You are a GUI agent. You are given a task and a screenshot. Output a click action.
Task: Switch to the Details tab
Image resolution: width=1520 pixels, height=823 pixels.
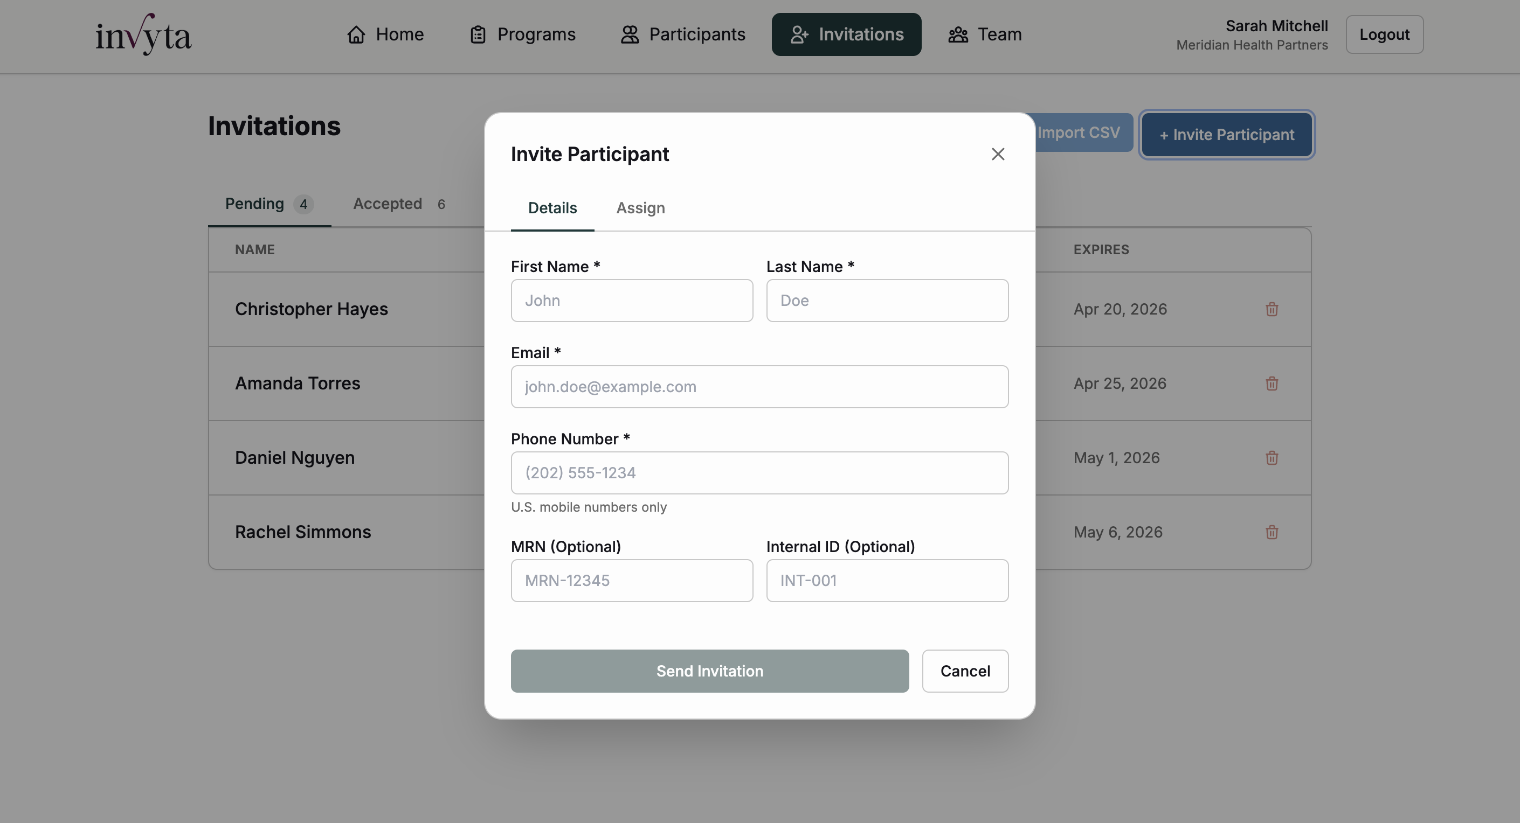click(552, 208)
